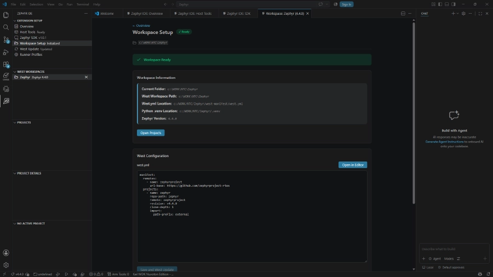This screenshot has height=277, width=493.
Task: Open the Default approvals selector
Action: click(x=451, y=268)
